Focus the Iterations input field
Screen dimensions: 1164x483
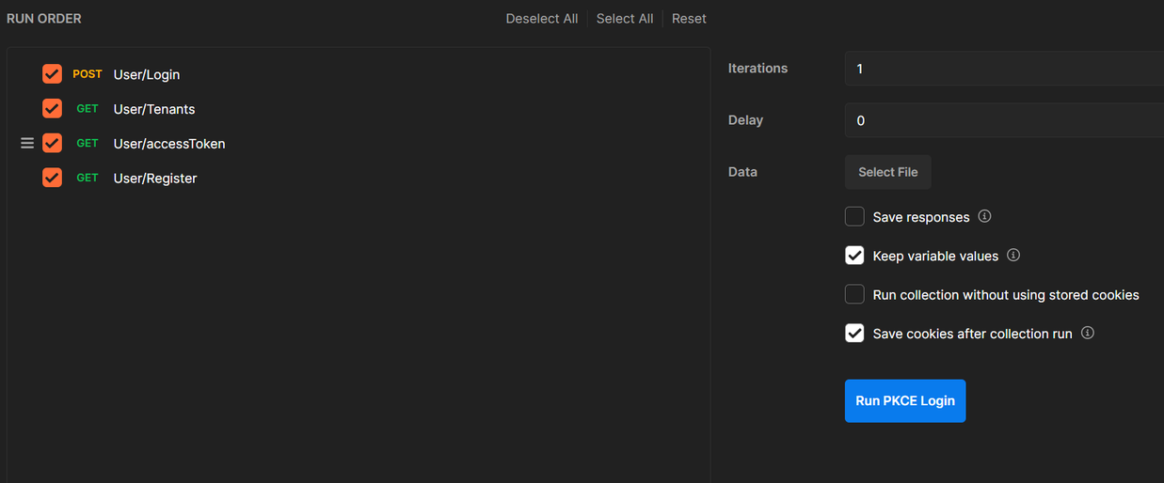[x=1003, y=69]
